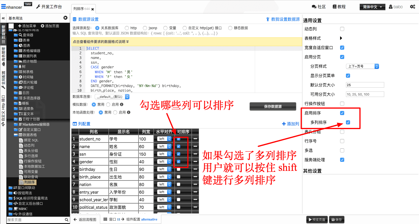Open the 教程 tutorial link
Viewport: 419px width, 224px height.
(x=339, y=7)
